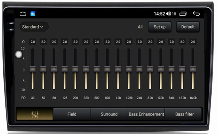Viewport: 217px width, 134px height.
Task: Tap the Q value above 16.0k
Action: click(193, 42)
